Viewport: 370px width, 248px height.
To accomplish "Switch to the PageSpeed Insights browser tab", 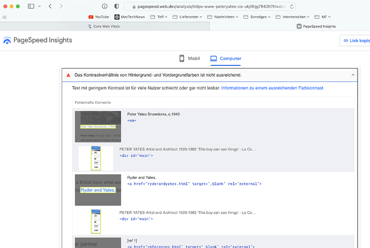I will click(316, 26).
